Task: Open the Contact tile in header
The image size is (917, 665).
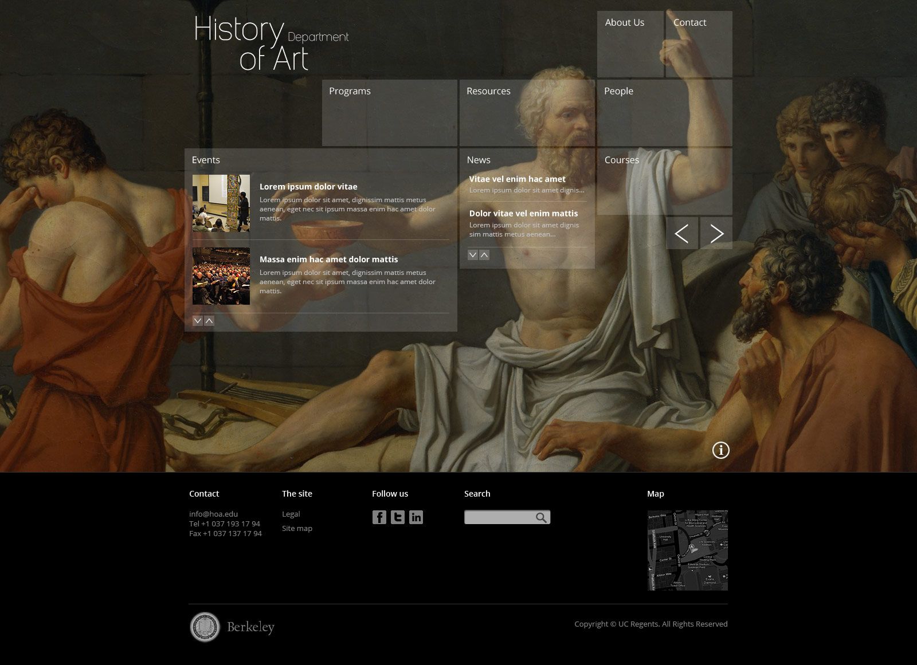Action: pyautogui.click(x=699, y=44)
